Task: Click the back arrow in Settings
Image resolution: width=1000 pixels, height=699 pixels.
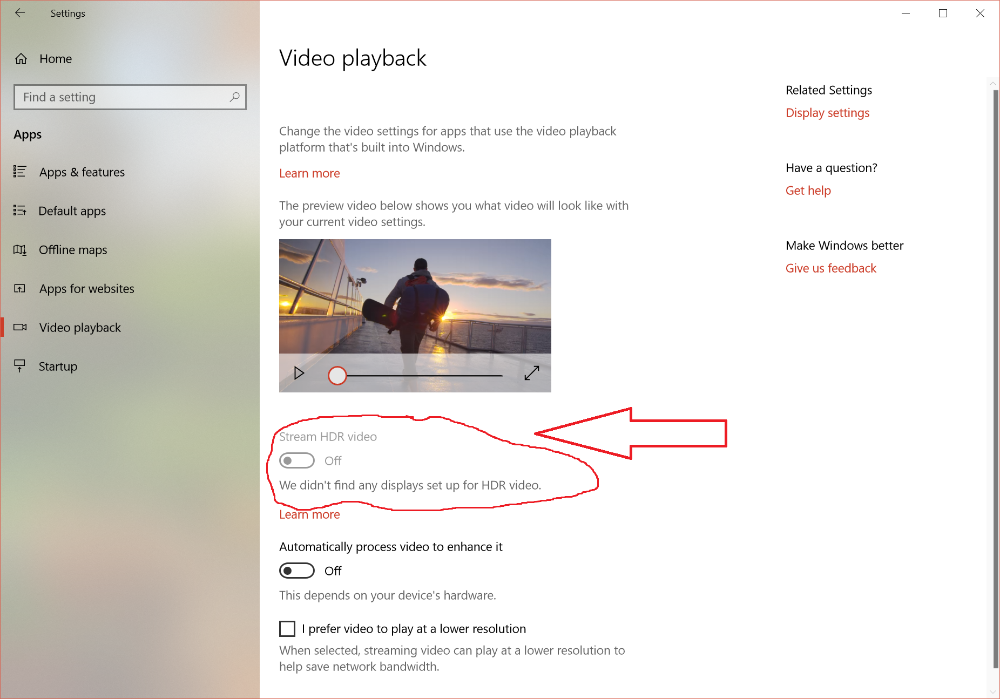Action: pyautogui.click(x=20, y=13)
